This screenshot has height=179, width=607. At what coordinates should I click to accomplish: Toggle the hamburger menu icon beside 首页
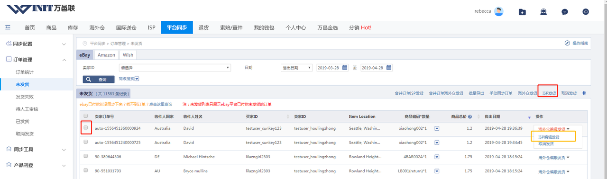tap(8, 27)
